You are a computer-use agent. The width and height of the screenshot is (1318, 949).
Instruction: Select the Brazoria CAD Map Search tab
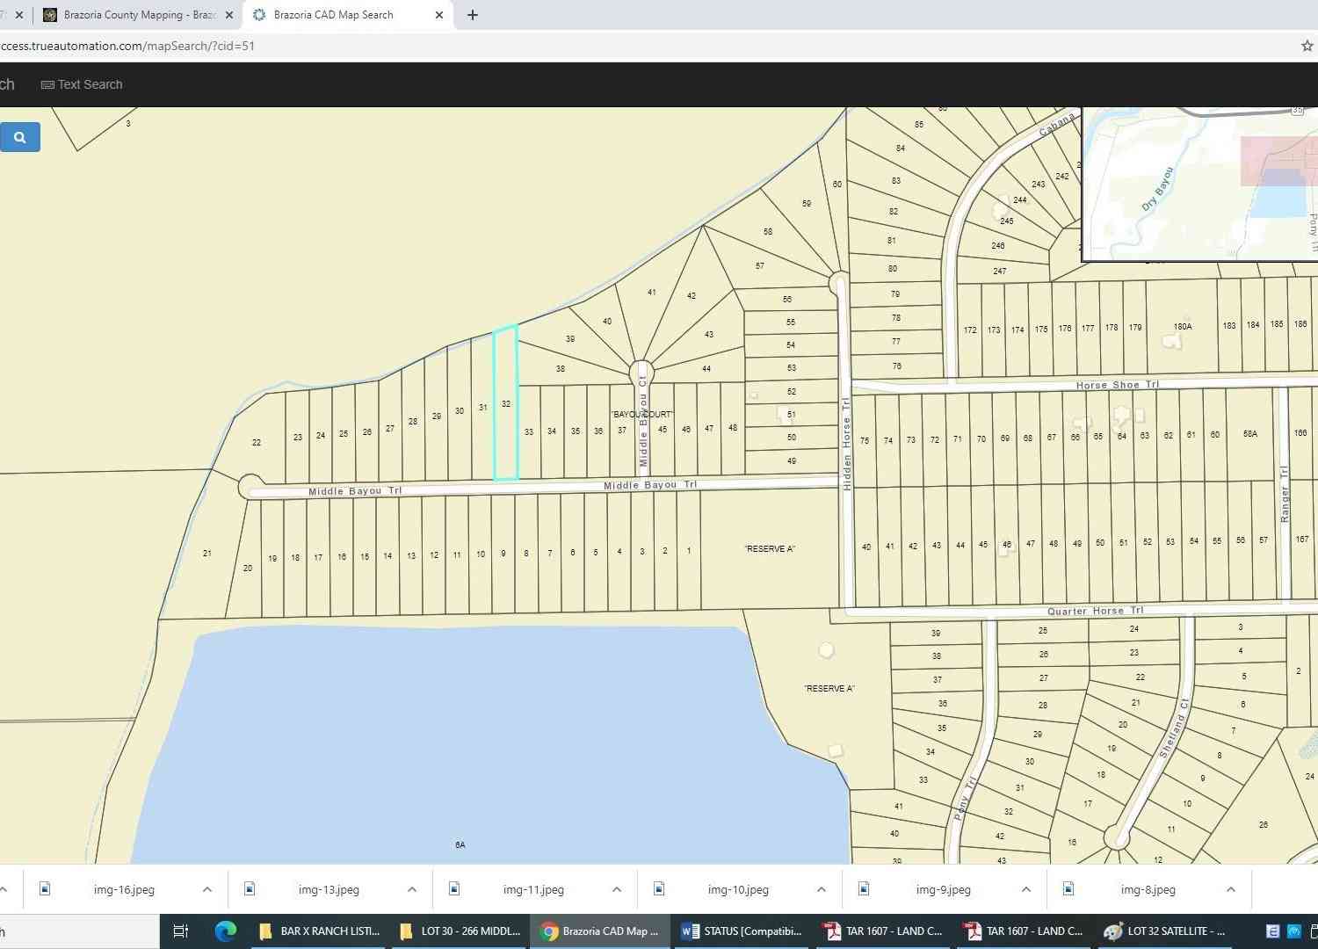(x=348, y=15)
